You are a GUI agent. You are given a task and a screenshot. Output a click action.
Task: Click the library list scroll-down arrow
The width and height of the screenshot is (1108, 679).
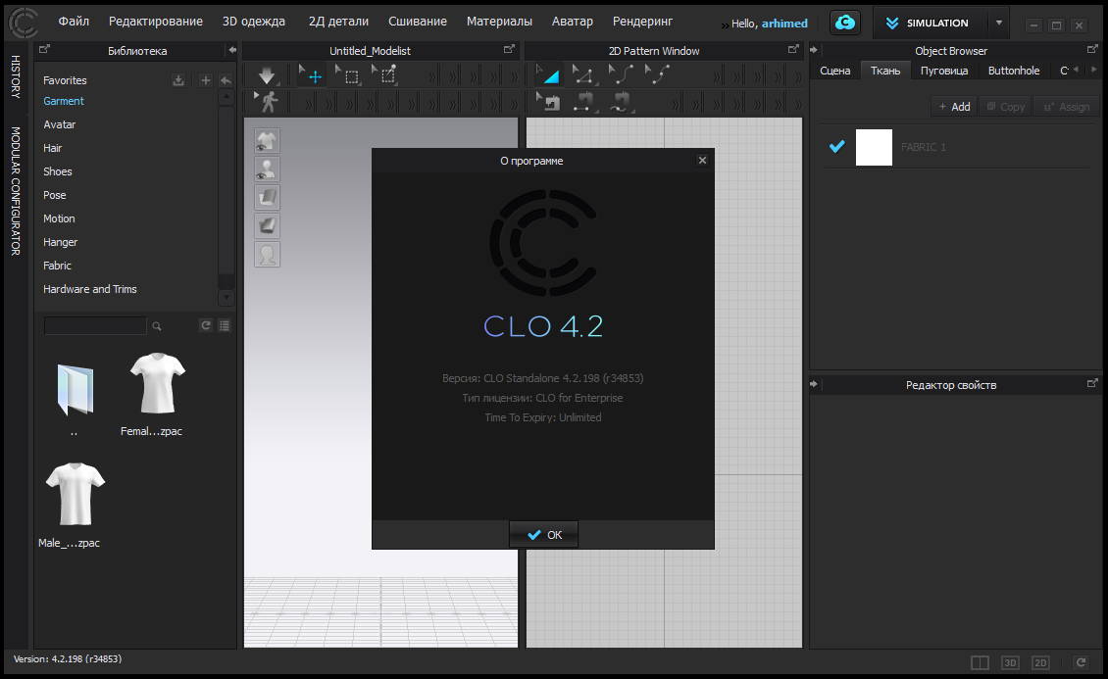227,298
